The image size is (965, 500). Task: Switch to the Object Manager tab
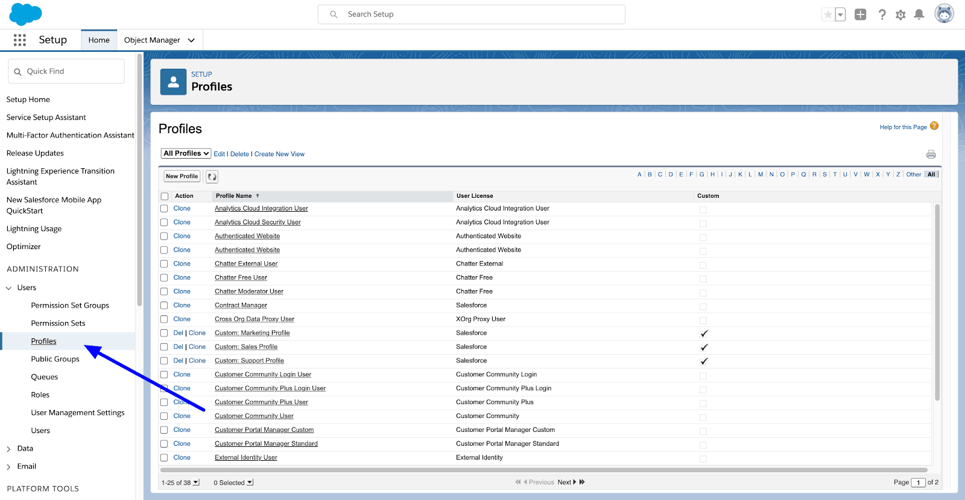click(152, 40)
